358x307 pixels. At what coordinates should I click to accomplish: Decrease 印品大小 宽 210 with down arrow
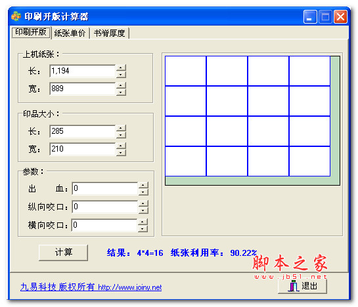tap(121, 153)
